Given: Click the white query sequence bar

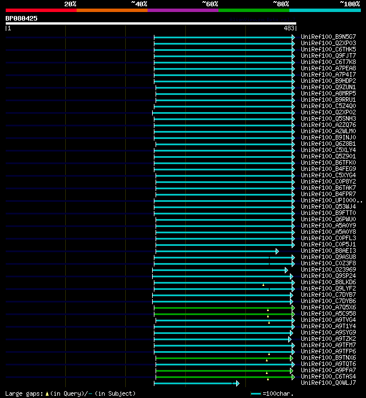Looking at the screenshot, I should click(151, 23).
